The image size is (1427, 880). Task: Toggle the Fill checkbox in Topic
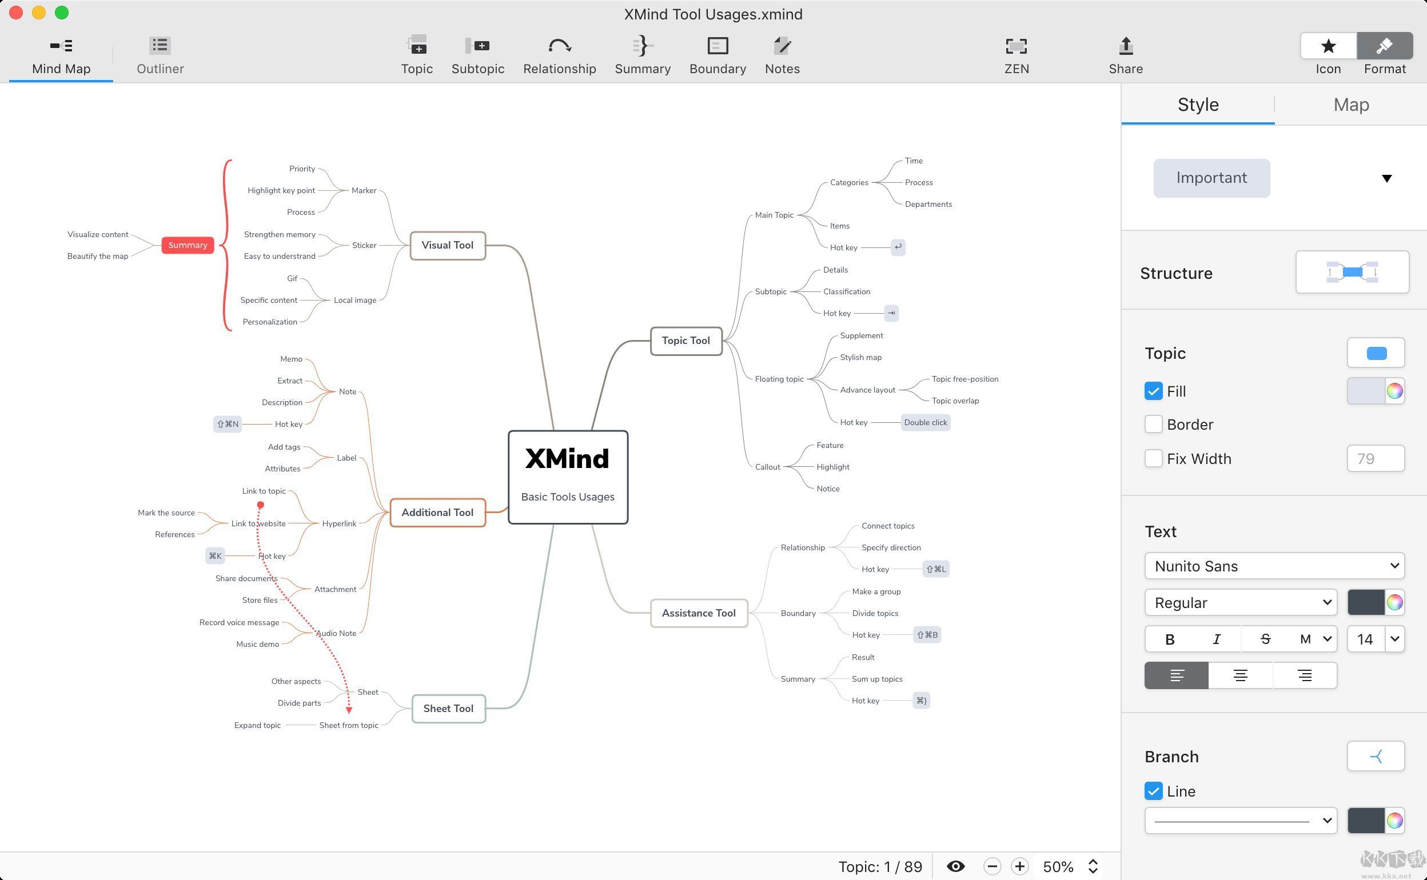(1153, 390)
